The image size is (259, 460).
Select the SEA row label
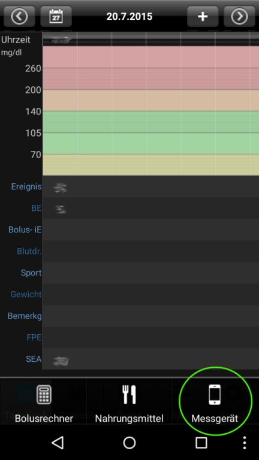(34, 359)
